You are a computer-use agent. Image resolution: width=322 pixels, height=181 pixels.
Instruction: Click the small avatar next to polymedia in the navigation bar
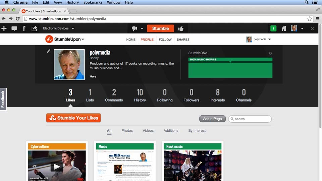click(249, 40)
